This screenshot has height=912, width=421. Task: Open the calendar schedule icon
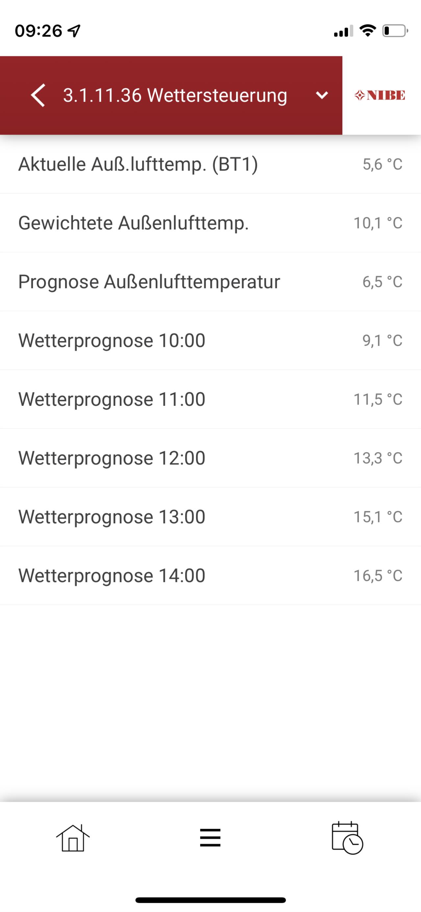tap(347, 838)
